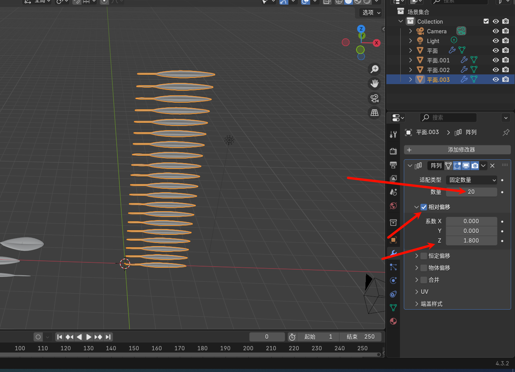This screenshot has width=515, height=372.
Task: Enable the 合并 checkbox
Action: [x=424, y=280]
